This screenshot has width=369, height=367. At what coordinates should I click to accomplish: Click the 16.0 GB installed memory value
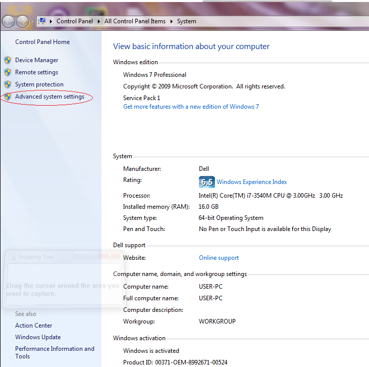pyautogui.click(x=208, y=207)
